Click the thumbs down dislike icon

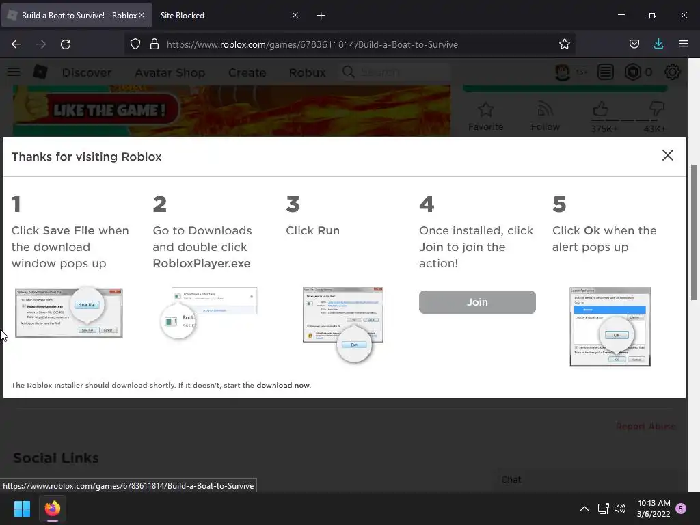pos(657,109)
